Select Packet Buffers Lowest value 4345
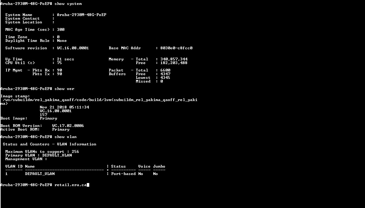365x208 pixels. [165, 78]
